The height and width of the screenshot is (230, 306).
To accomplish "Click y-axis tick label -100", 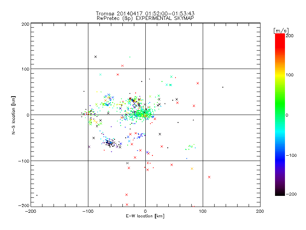I will 24,161.
